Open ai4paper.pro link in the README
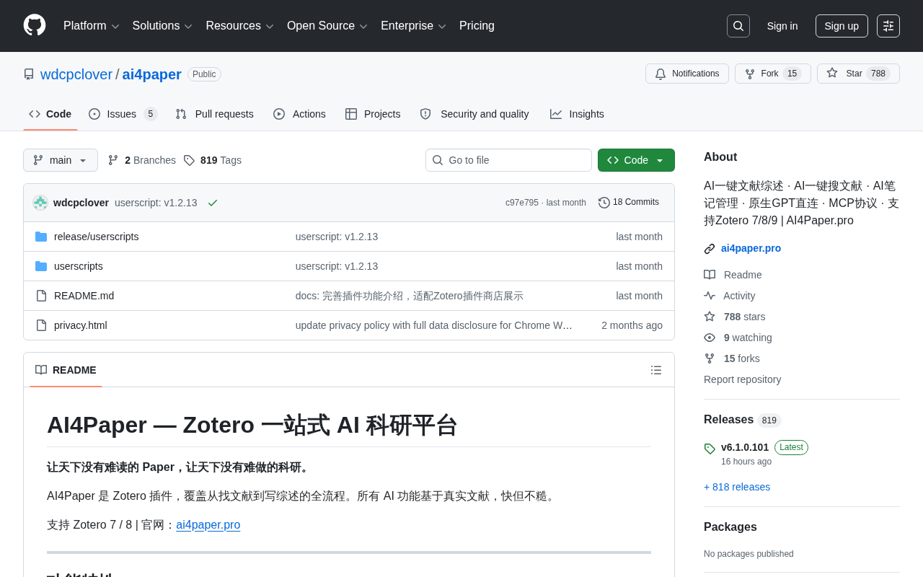Viewport: 923px width, 577px height. pos(208,525)
